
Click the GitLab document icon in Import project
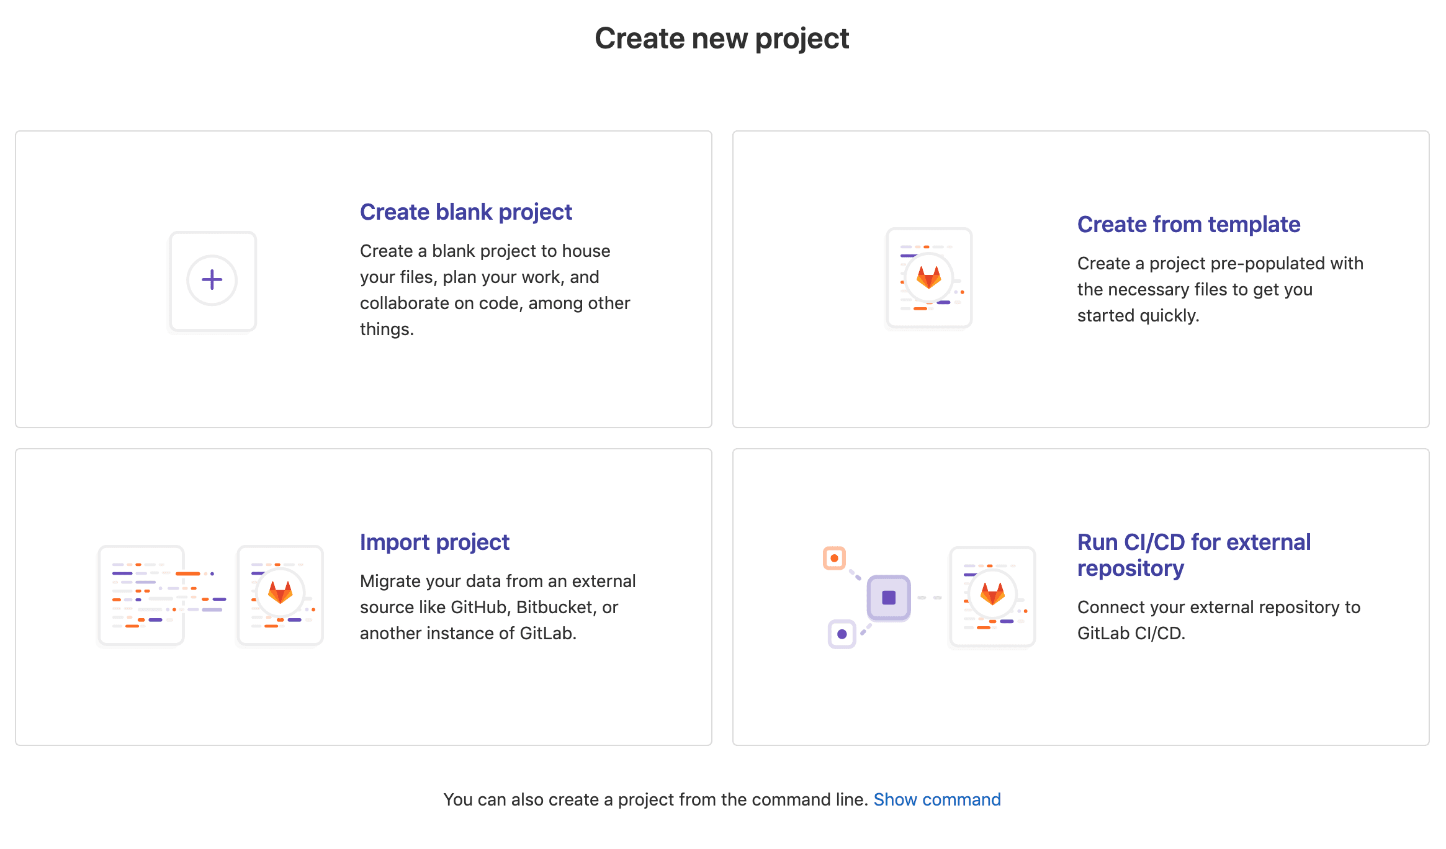coord(281,595)
